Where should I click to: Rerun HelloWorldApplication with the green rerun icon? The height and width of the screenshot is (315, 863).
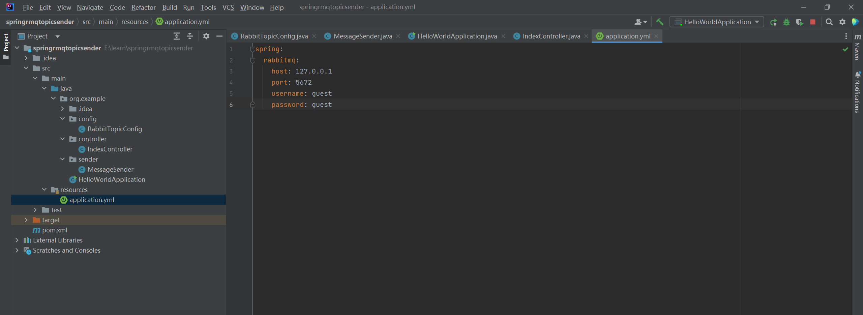pyautogui.click(x=774, y=22)
